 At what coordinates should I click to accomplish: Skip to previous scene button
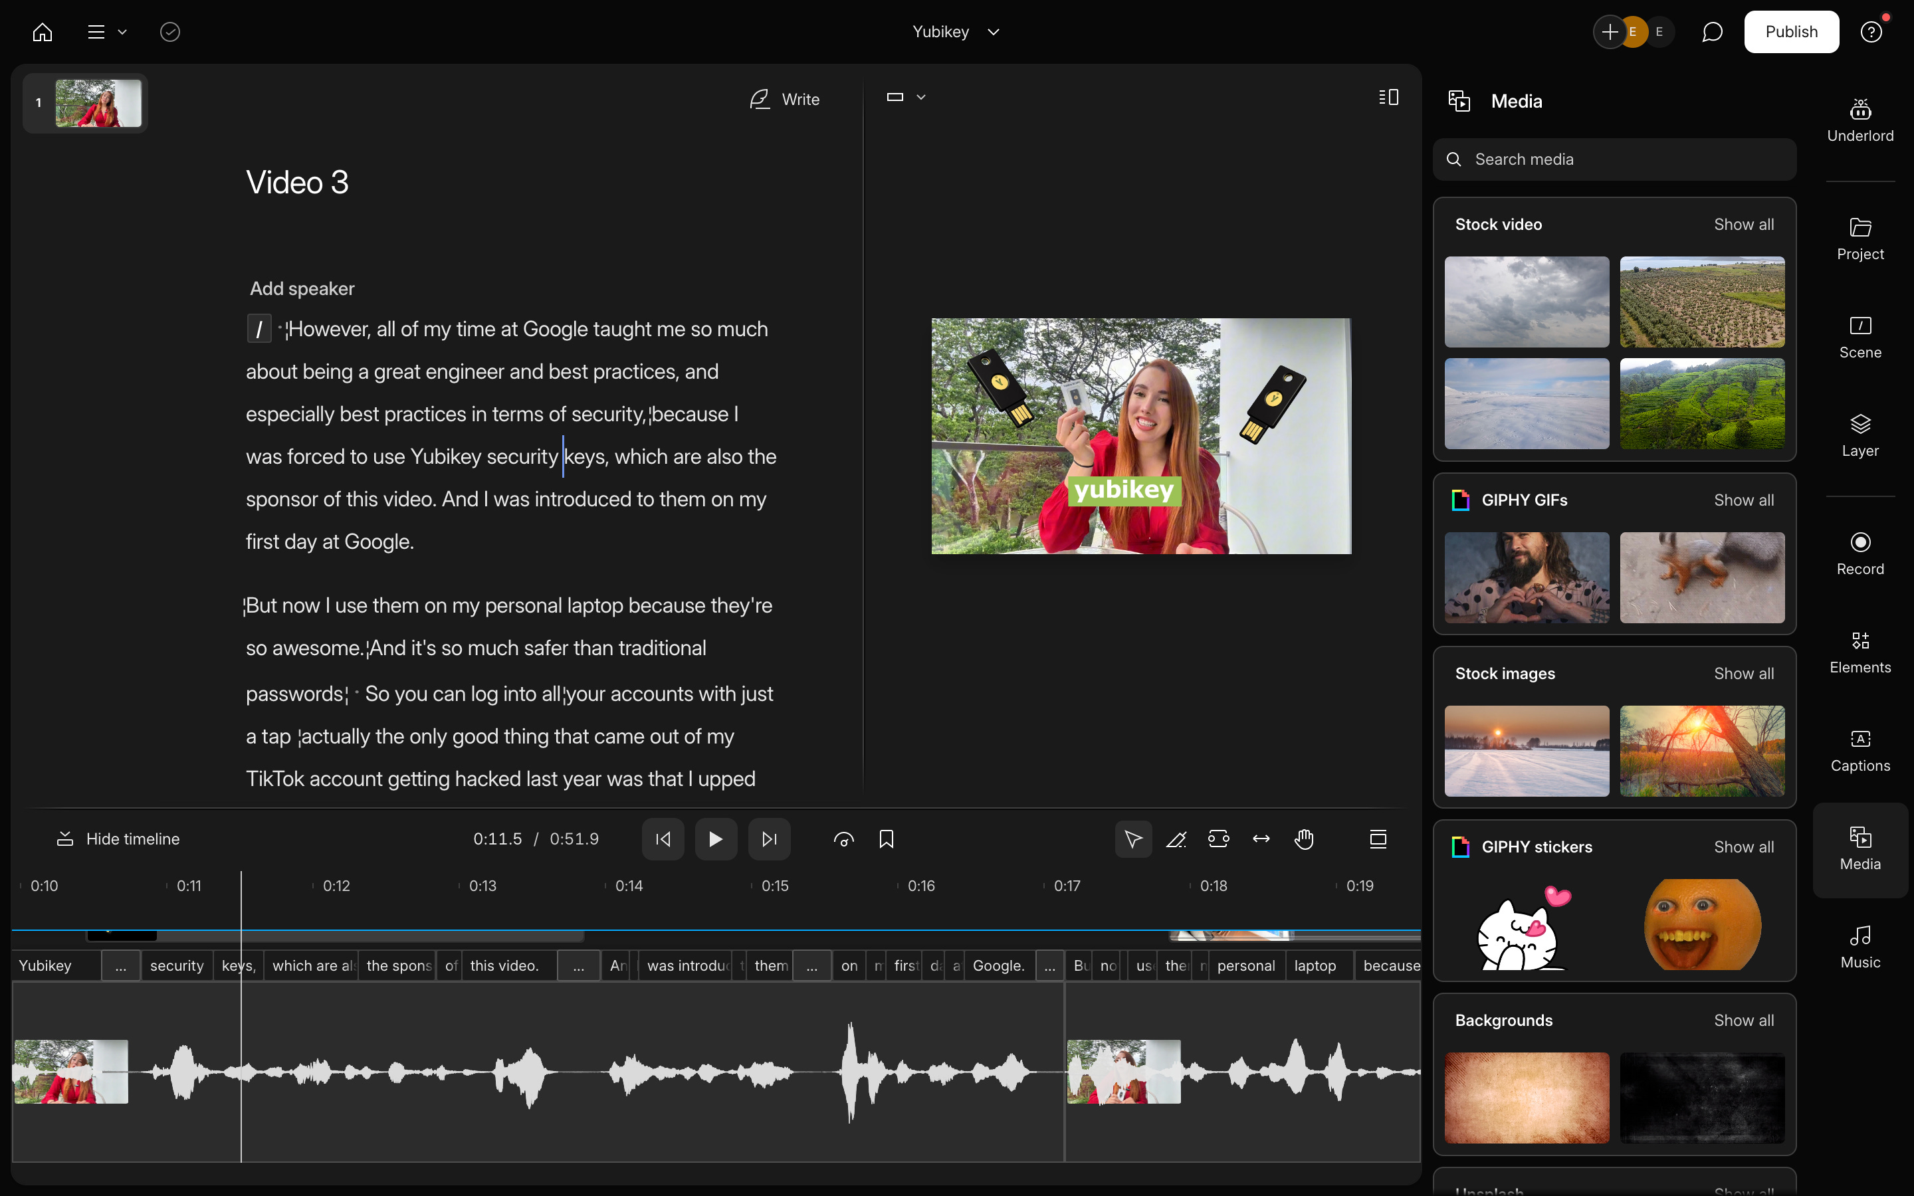click(663, 839)
